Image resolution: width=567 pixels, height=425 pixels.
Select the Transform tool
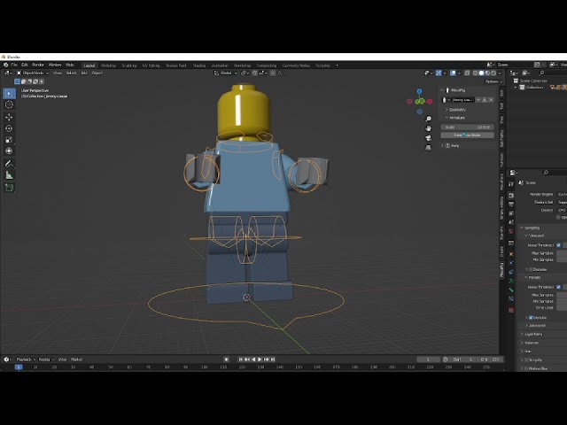(9, 151)
